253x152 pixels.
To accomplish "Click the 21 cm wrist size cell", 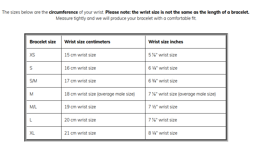I will pyautogui.click(x=80, y=133).
